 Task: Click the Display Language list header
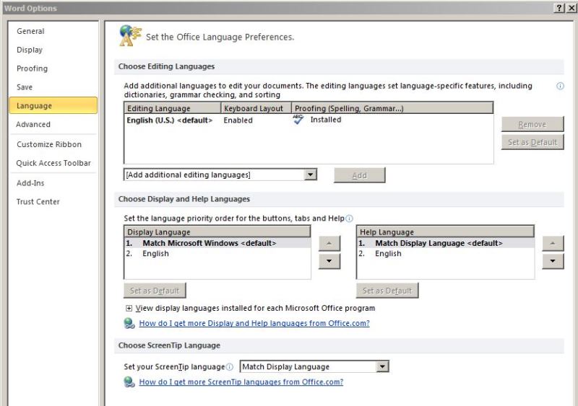tap(217, 232)
